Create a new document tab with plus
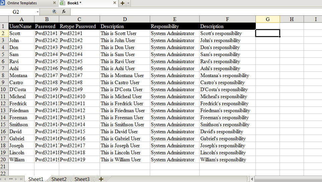Viewport: 322px width, 182px height. click(x=122, y=3)
